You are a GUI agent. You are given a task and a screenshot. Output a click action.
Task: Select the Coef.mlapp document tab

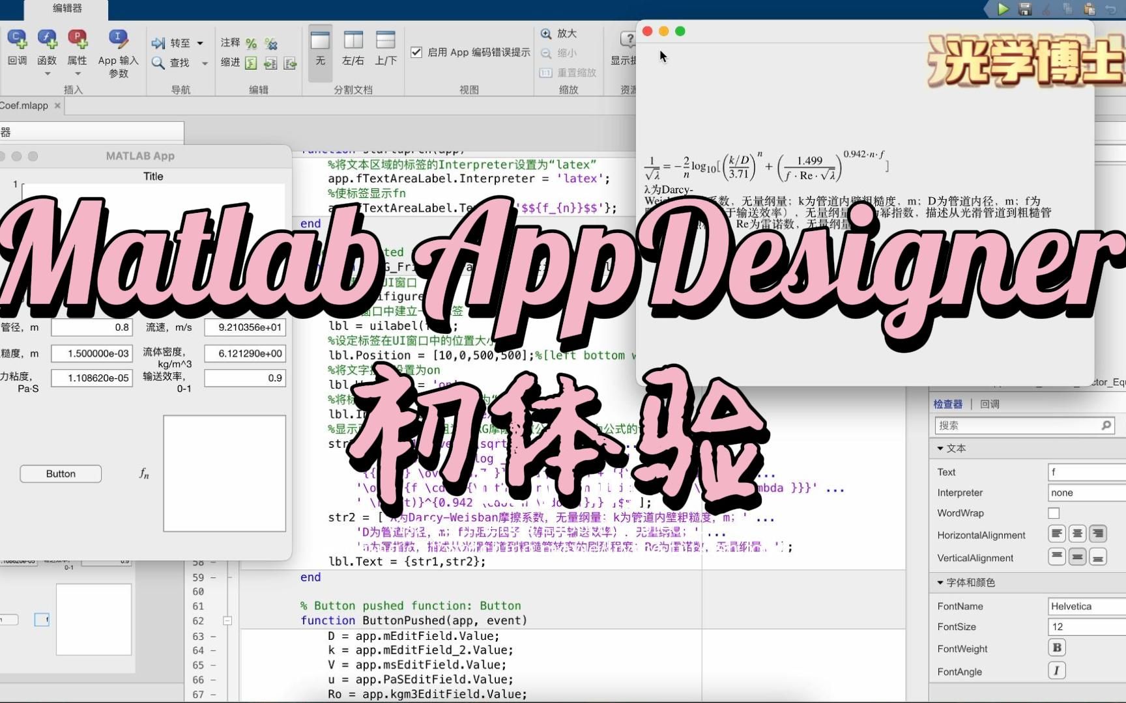(25, 105)
